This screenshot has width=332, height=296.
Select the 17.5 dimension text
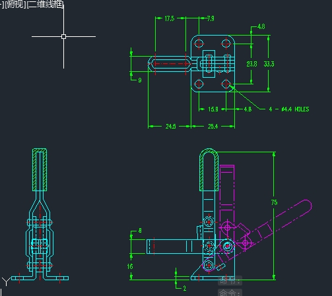point(169,18)
